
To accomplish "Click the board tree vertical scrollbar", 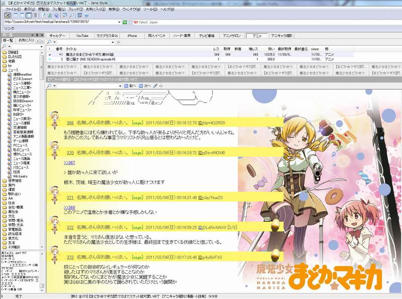I will point(42,150).
